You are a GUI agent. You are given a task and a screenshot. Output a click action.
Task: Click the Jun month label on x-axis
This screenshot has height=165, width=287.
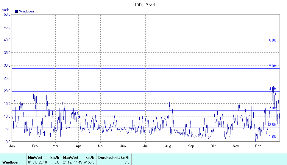coord(123,146)
